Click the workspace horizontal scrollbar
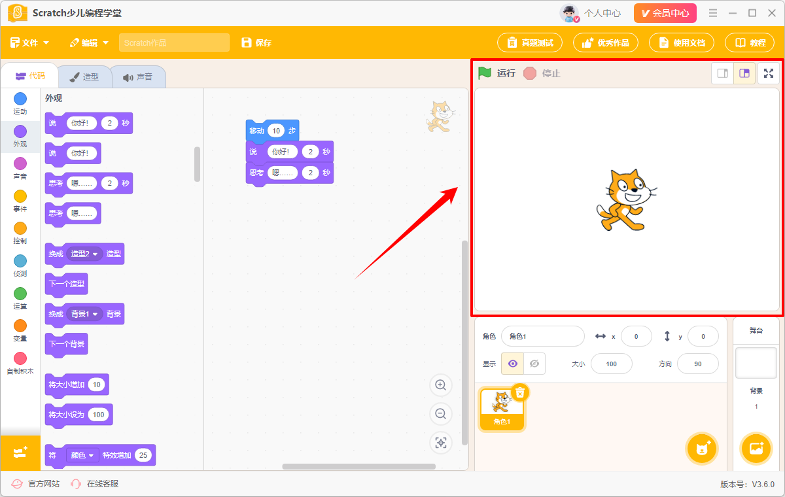The height and width of the screenshot is (497, 785). [x=358, y=466]
